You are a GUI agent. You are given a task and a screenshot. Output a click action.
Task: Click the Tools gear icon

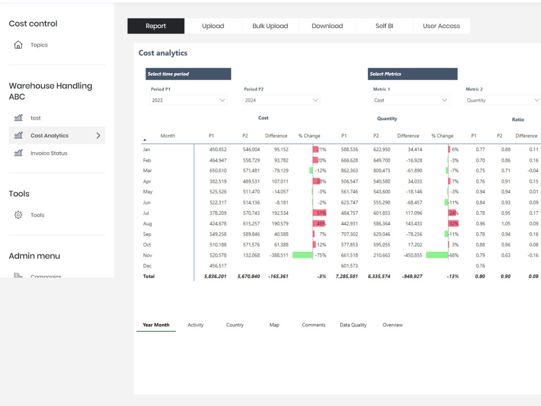click(x=18, y=215)
